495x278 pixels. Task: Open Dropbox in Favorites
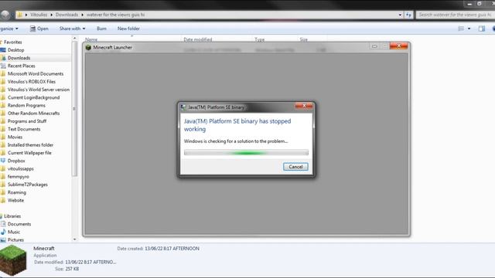(x=16, y=161)
